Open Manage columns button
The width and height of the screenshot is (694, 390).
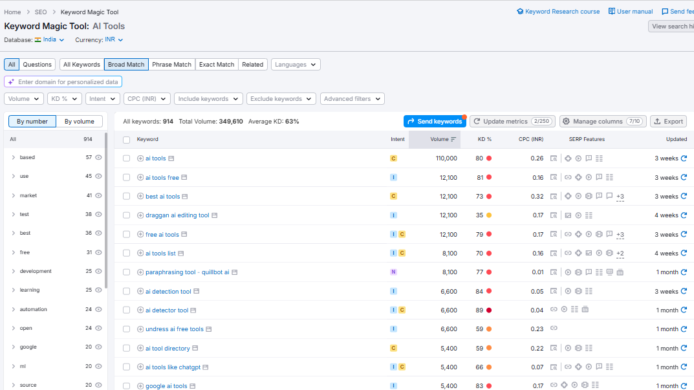tap(603, 122)
